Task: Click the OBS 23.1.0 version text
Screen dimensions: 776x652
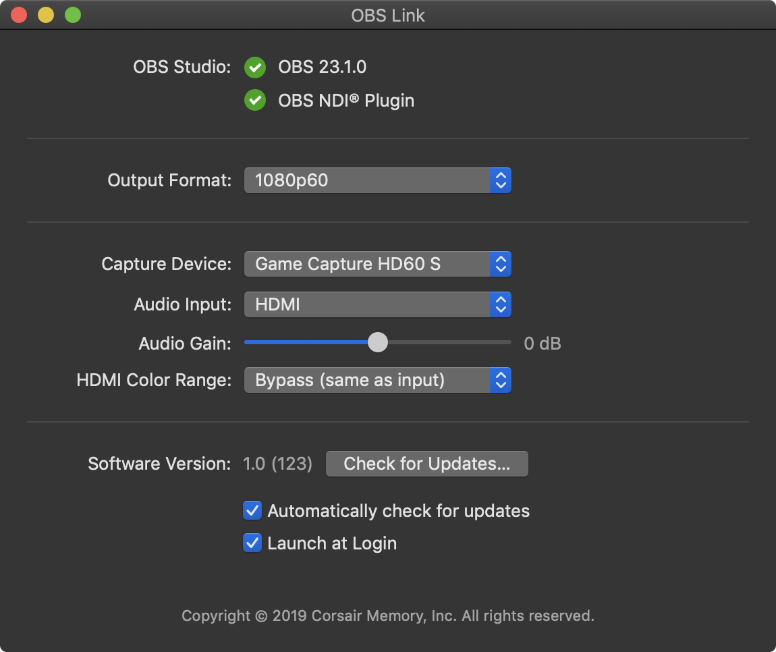Action: 323,67
